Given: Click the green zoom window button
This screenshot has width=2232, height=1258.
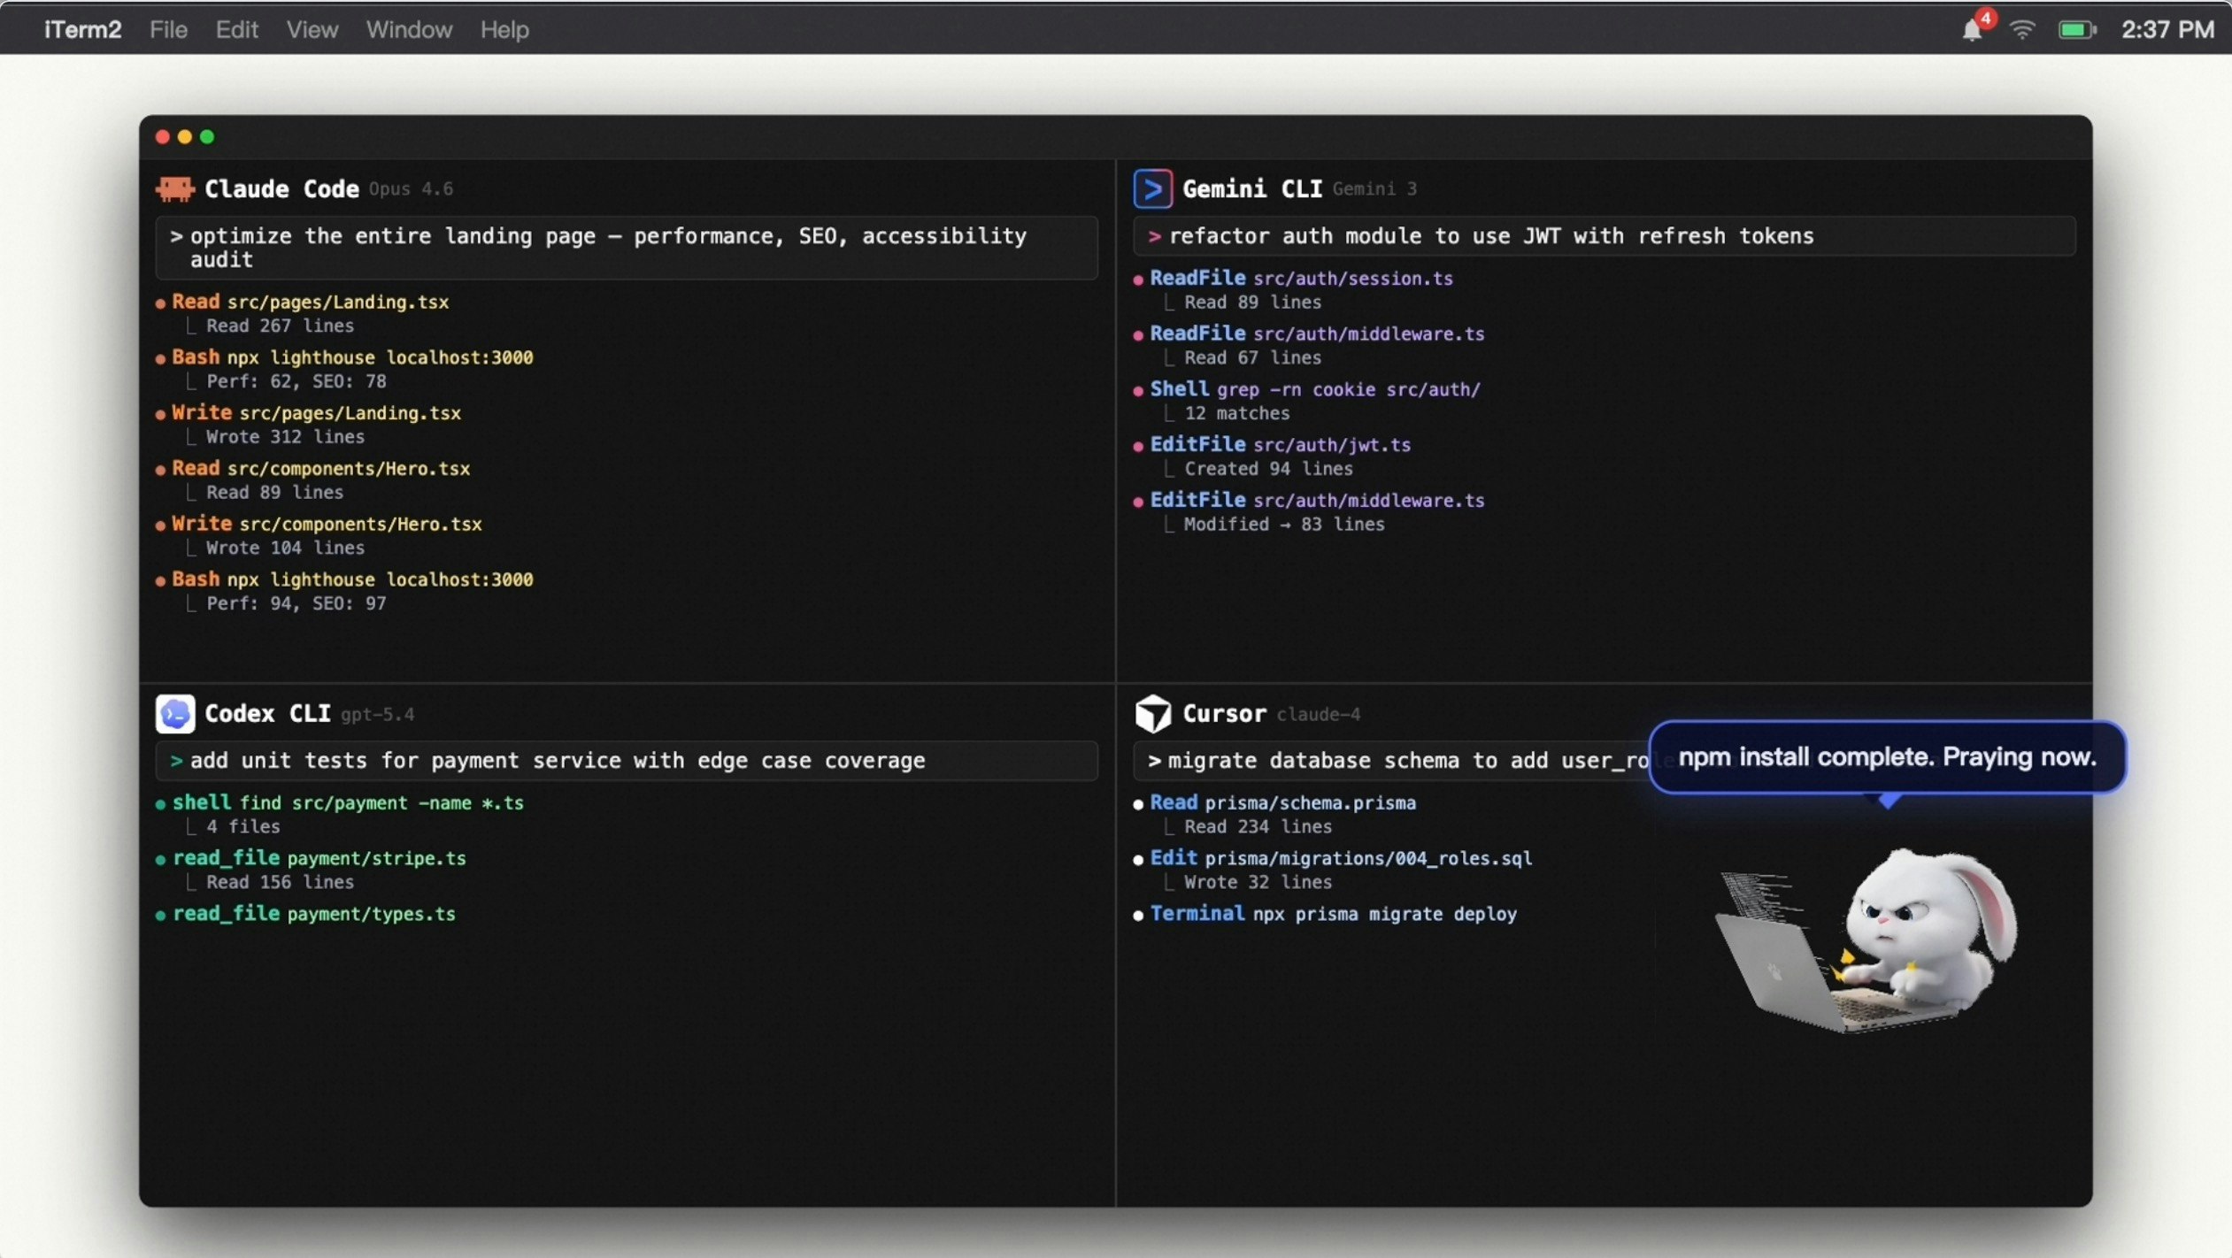Looking at the screenshot, I should point(207,137).
